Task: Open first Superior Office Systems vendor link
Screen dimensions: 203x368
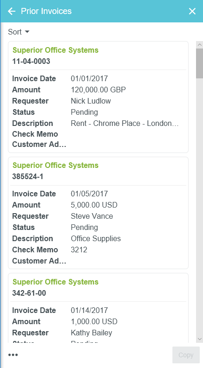Action: [x=55, y=50]
